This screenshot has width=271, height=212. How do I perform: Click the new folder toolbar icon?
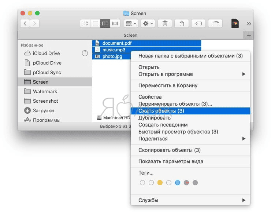(215, 23)
